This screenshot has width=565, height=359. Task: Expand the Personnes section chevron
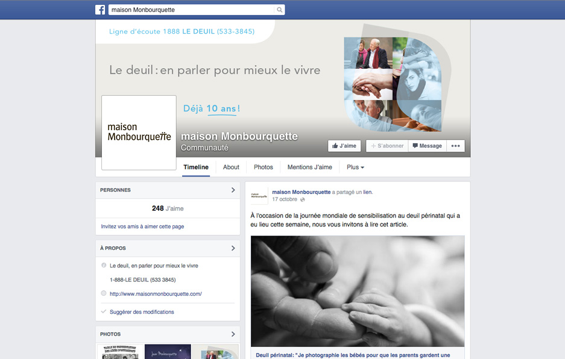pos(233,190)
